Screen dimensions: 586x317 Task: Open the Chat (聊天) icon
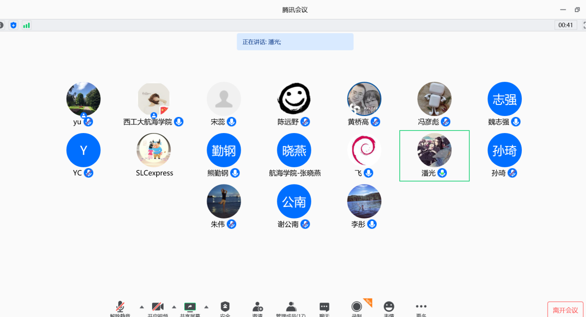pyautogui.click(x=324, y=307)
